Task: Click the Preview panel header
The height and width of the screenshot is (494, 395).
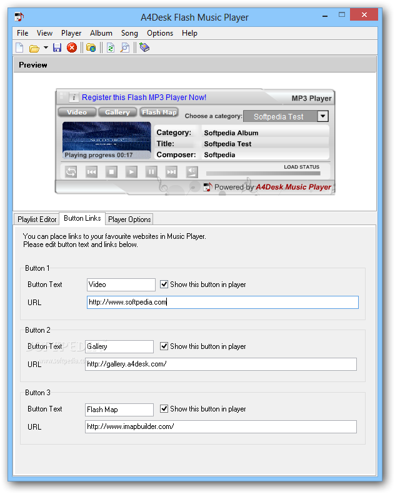Action: click(194, 65)
